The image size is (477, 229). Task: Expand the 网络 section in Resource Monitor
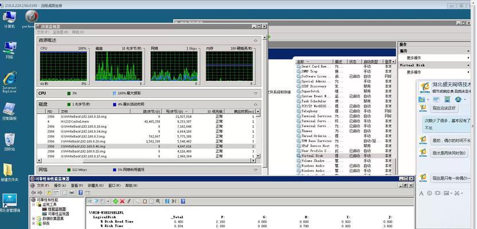(x=256, y=170)
